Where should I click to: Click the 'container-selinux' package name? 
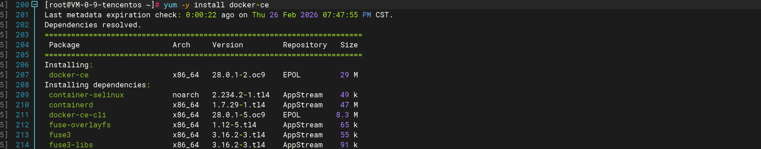[x=86, y=95]
